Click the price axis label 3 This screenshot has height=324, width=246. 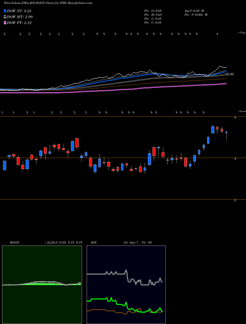pos(235,159)
